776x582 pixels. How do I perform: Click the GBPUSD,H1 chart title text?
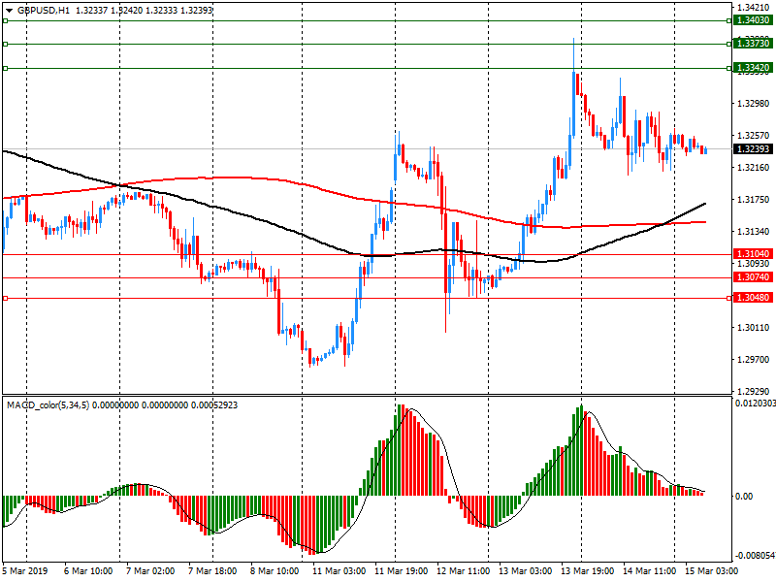click(x=43, y=10)
